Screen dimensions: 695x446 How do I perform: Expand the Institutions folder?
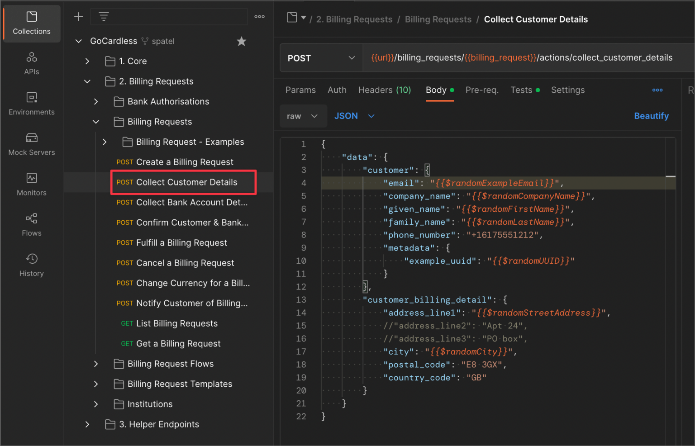[x=96, y=404]
